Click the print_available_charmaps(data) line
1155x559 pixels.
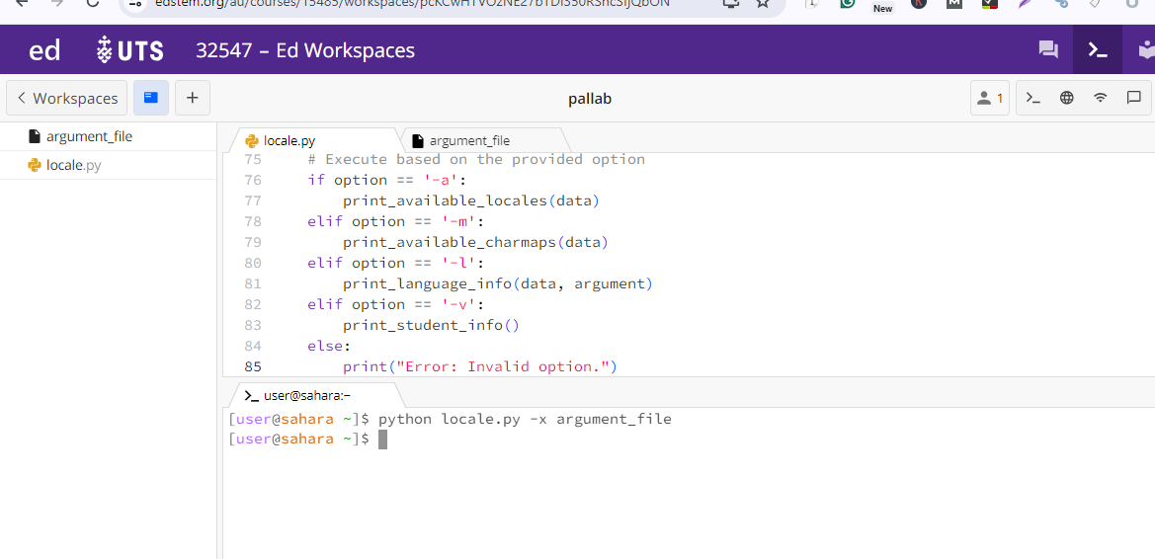click(x=476, y=242)
